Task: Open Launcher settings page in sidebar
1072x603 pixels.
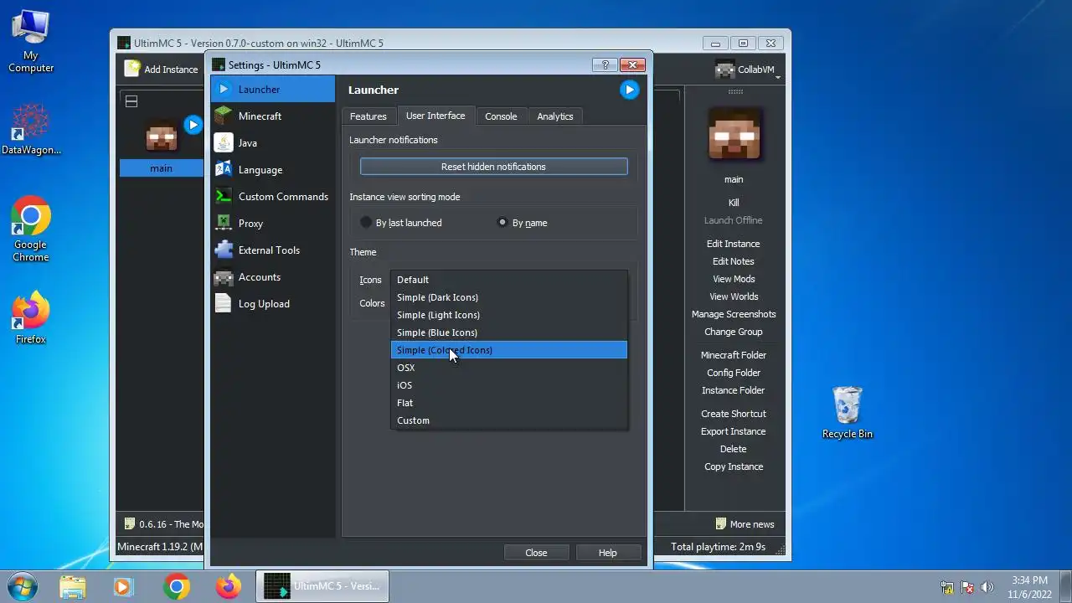Action: click(272, 90)
